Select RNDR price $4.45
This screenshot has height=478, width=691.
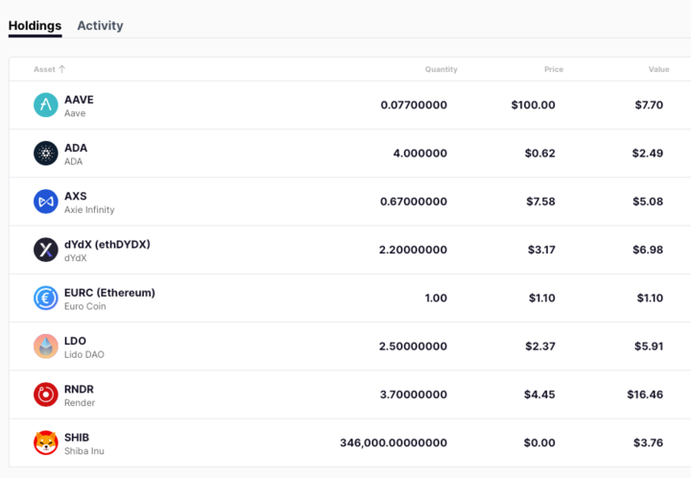(539, 394)
